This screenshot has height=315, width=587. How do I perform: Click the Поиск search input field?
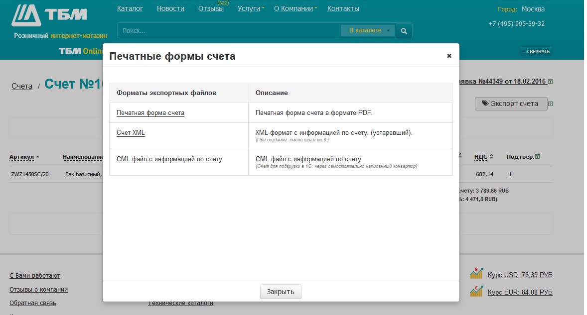pos(229,31)
